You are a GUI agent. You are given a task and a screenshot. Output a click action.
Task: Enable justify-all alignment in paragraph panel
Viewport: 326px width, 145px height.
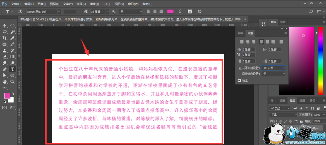pos(281,42)
